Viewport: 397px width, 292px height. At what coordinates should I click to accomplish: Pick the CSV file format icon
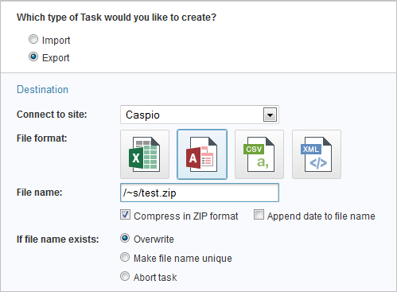(259, 154)
